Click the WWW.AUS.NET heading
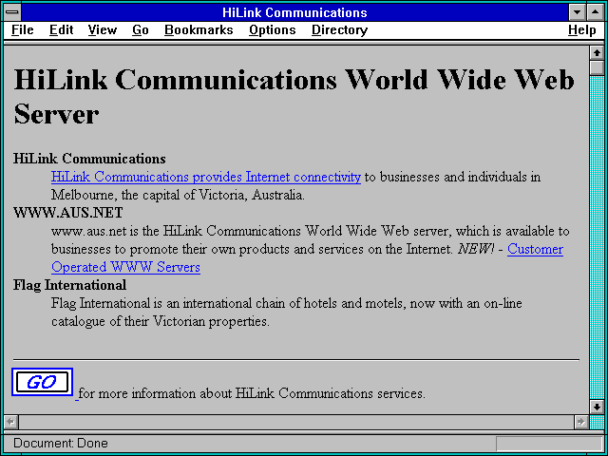 coord(68,213)
